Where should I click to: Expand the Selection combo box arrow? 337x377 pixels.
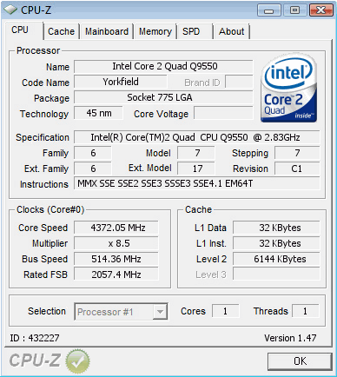click(160, 312)
